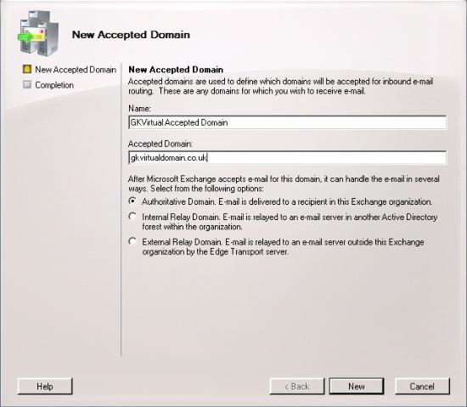The image size is (467, 407).
Task: Click the Internal Relay Domain description text
Action: pyautogui.click(x=290, y=222)
